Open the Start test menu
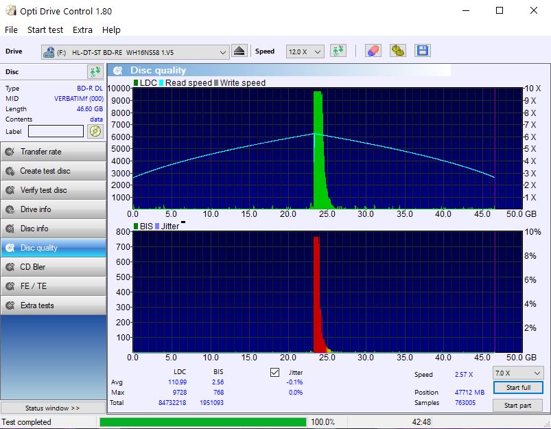Image resolution: width=551 pixels, height=429 pixels. (45, 30)
